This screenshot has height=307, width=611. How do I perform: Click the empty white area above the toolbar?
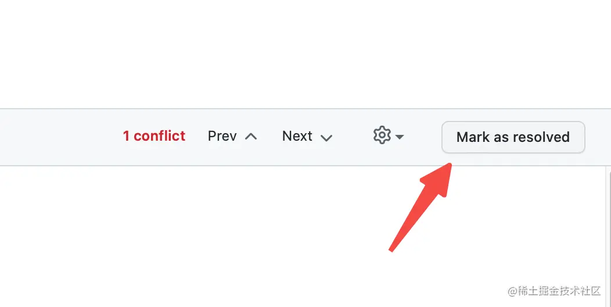[x=305, y=54]
